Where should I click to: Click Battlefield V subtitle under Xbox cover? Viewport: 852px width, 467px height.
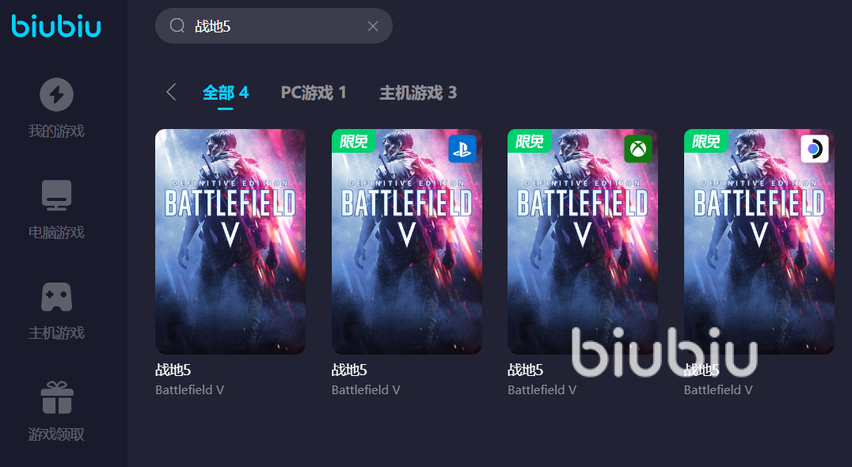click(542, 390)
